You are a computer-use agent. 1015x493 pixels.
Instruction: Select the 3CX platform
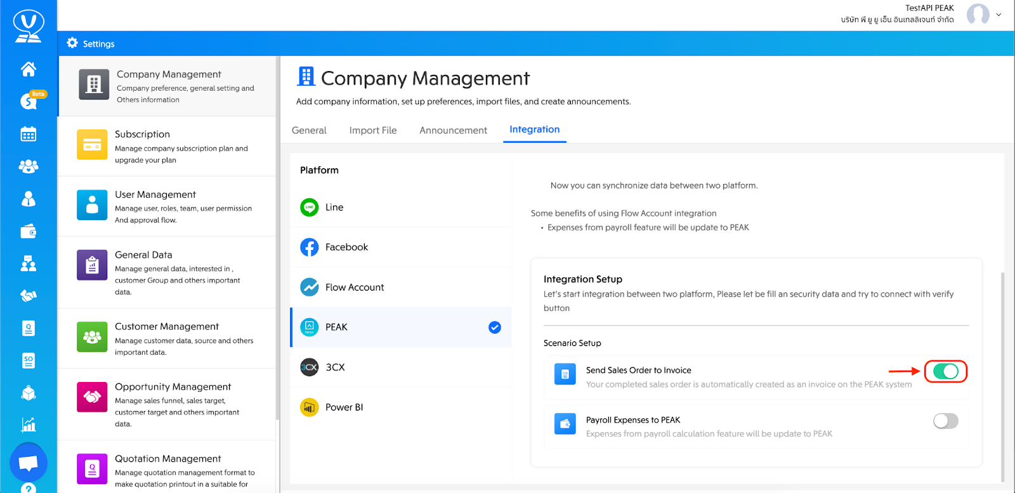pos(401,367)
